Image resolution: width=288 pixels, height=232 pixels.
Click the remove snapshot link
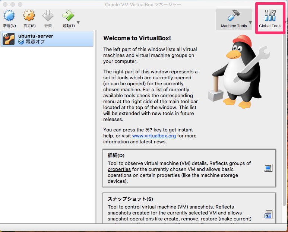tap(190, 219)
